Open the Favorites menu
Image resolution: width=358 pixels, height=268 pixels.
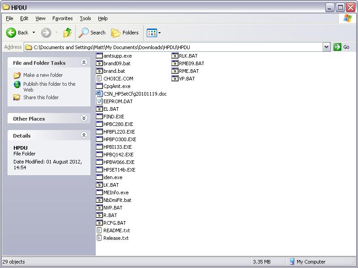point(62,18)
